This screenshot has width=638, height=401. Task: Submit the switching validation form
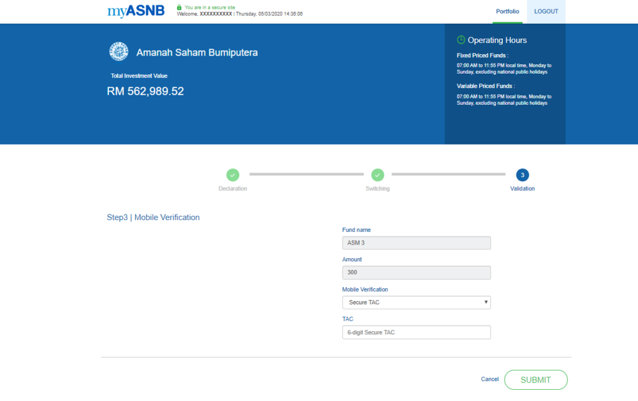pyautogui.click(x=536, y=380)
